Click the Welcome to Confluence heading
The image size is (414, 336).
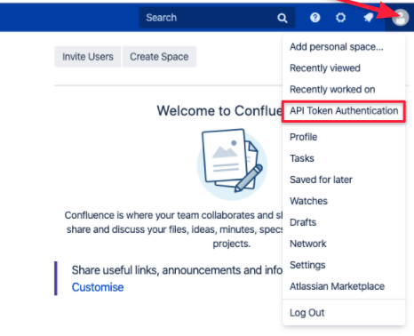[219, 111]
